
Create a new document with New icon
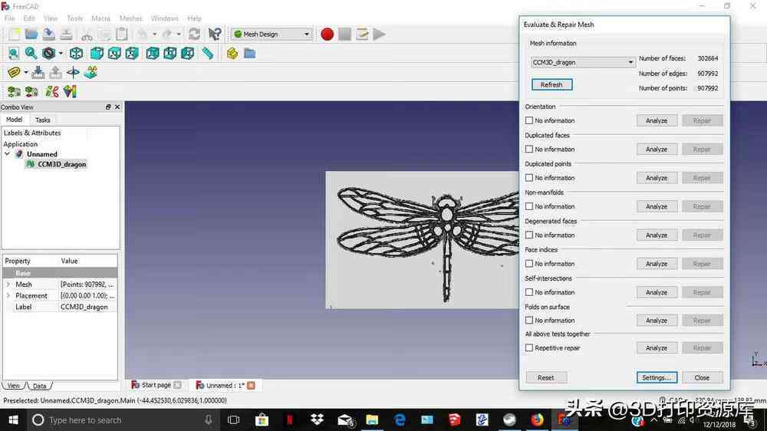coord(14,34)
